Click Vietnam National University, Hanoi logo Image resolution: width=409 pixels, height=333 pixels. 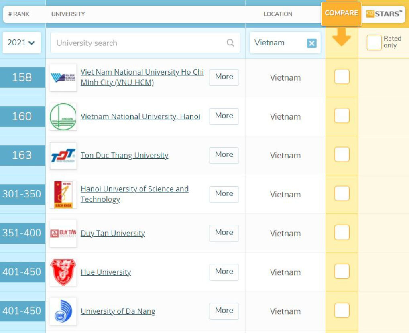[63, 116]
